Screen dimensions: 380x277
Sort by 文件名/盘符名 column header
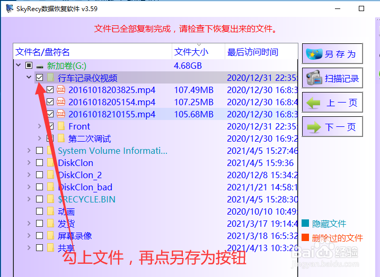[93, 51]
